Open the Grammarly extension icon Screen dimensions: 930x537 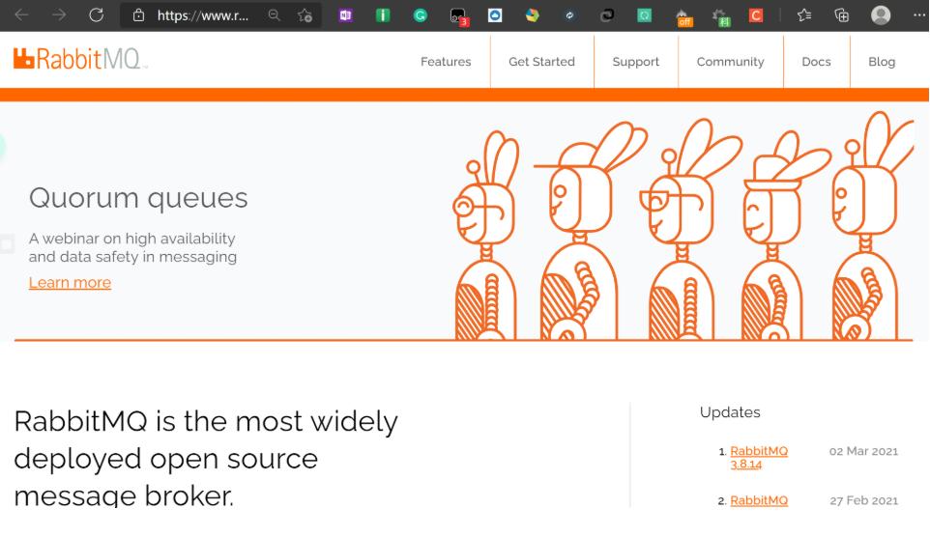coord(420,15)
